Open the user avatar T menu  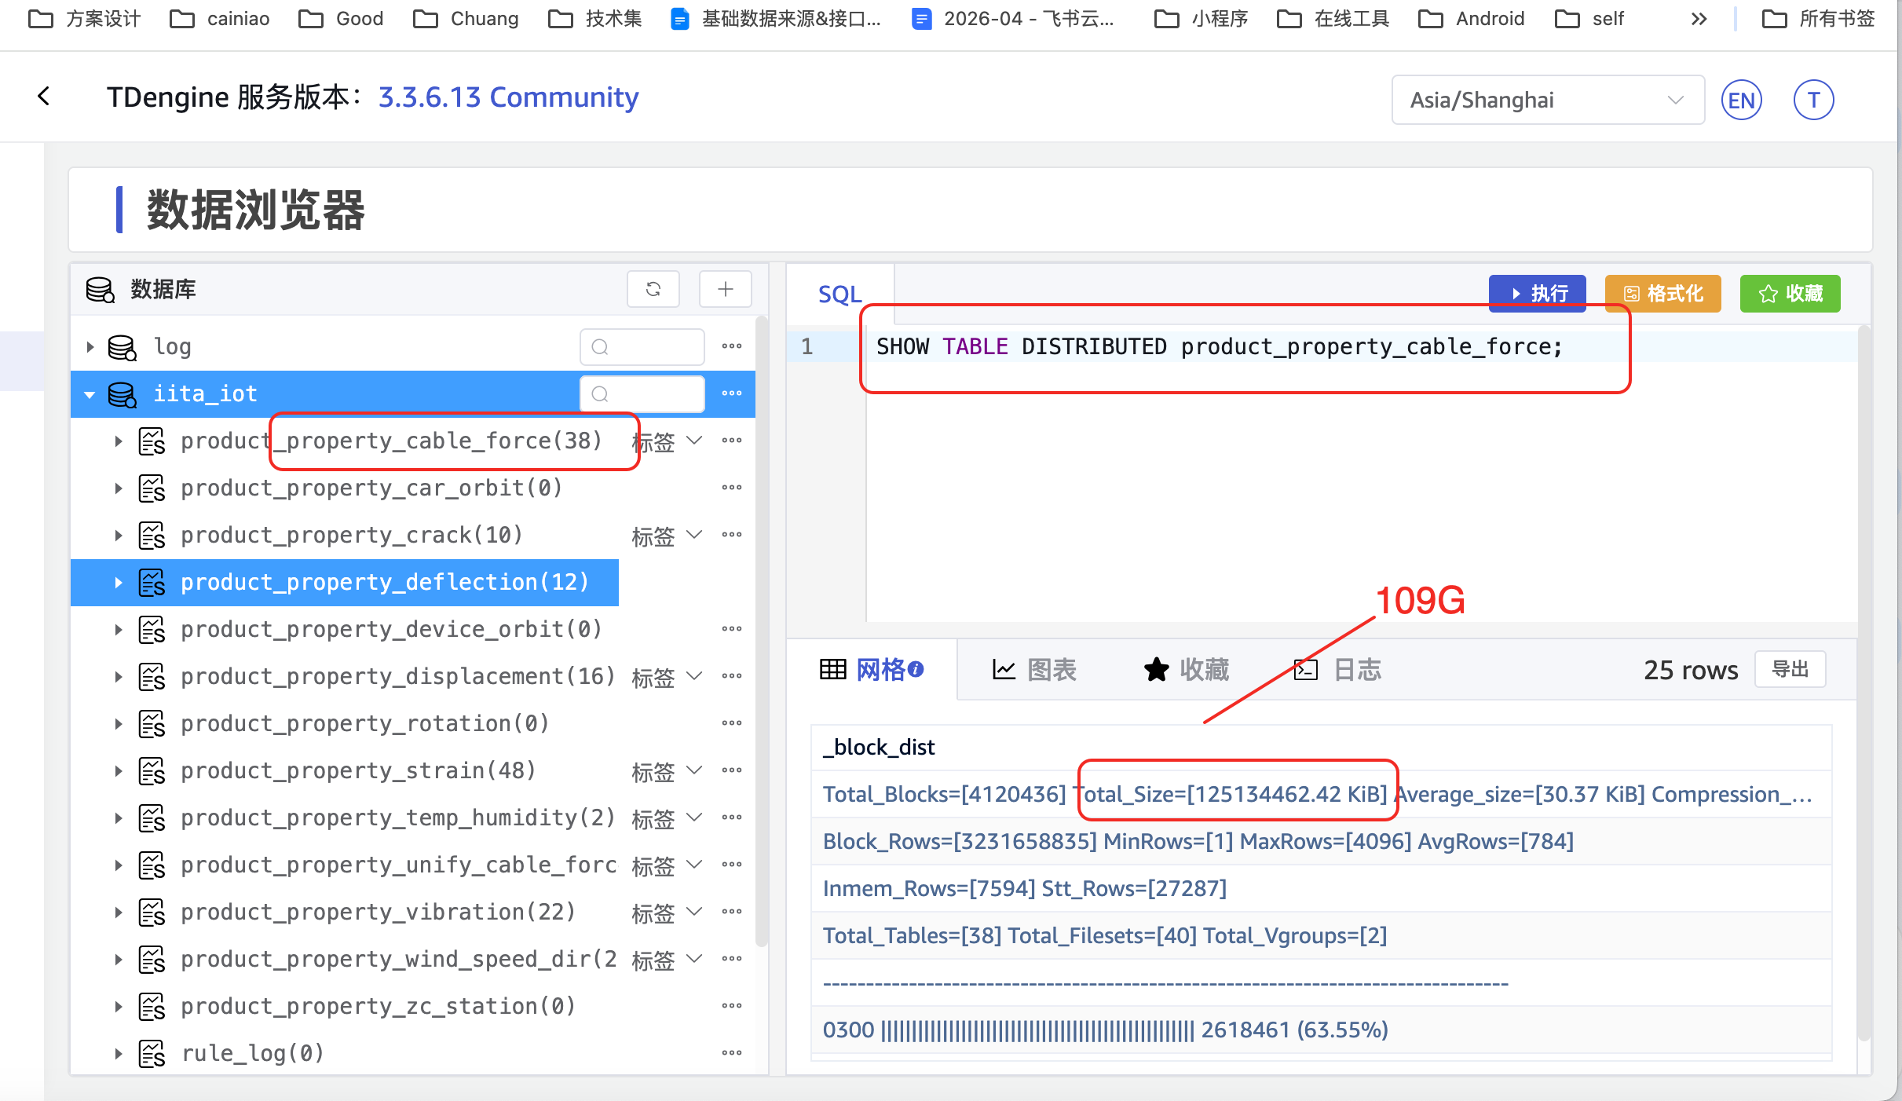pyautogui.click(x=1813, y=100)
